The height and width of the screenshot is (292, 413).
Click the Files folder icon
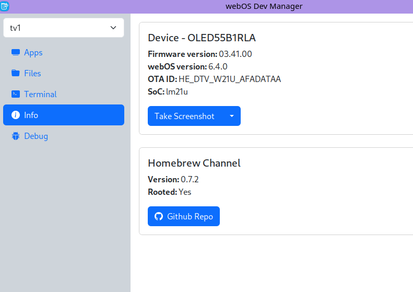15,73
